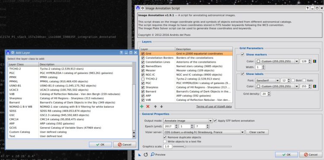Select USNO-B1 layer class row
Image resolution: width=324 pixels, height=160 pixels.
tap(70, 86)
